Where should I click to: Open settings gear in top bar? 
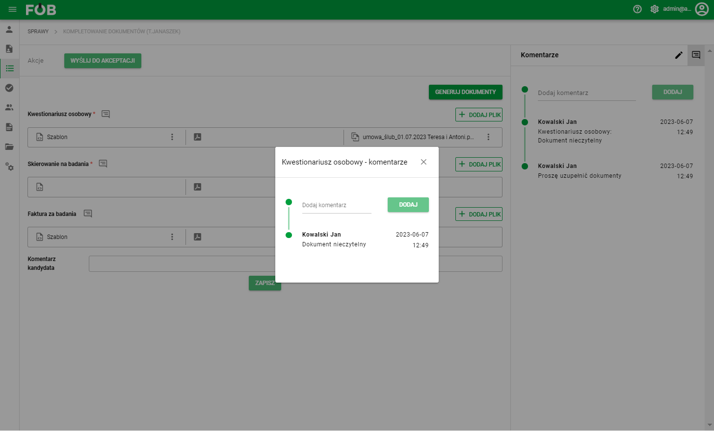point(654,9)
